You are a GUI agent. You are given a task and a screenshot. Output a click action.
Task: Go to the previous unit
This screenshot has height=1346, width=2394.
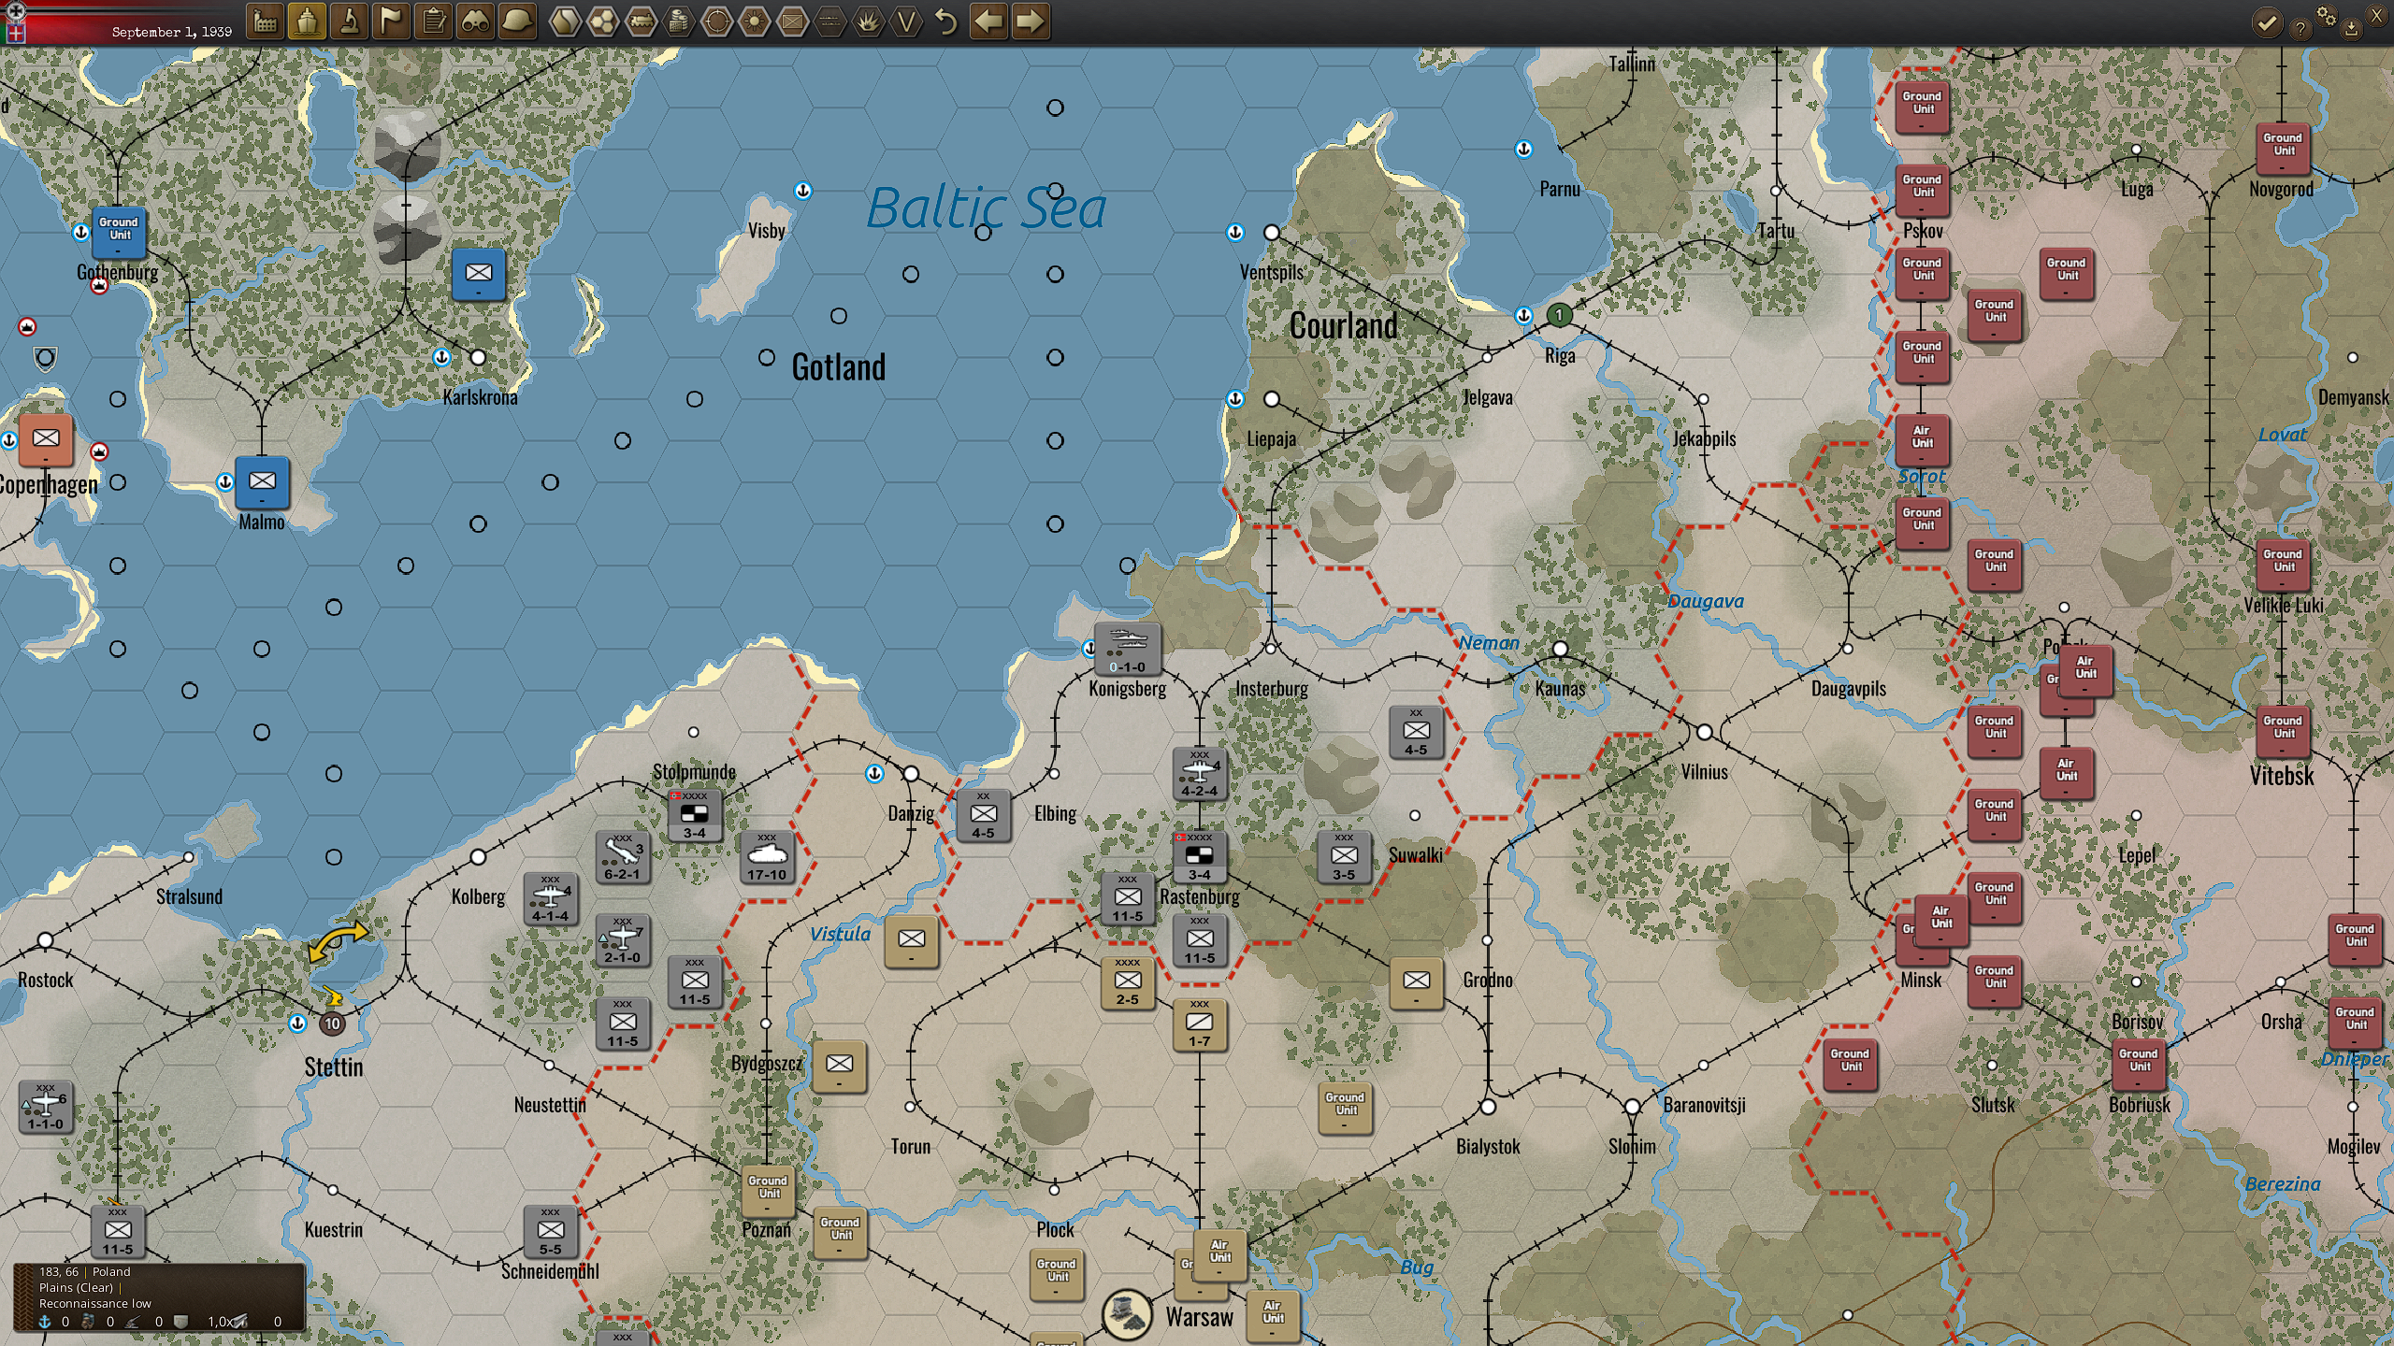pos(988,21)
